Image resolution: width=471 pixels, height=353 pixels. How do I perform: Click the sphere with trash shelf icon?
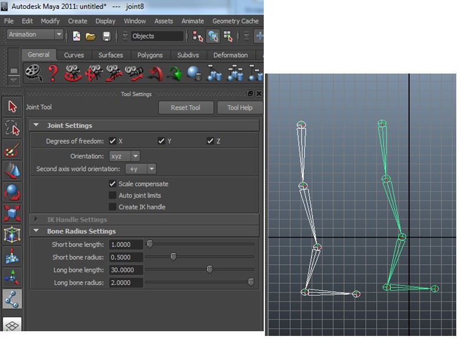click(x=194, y=73)
